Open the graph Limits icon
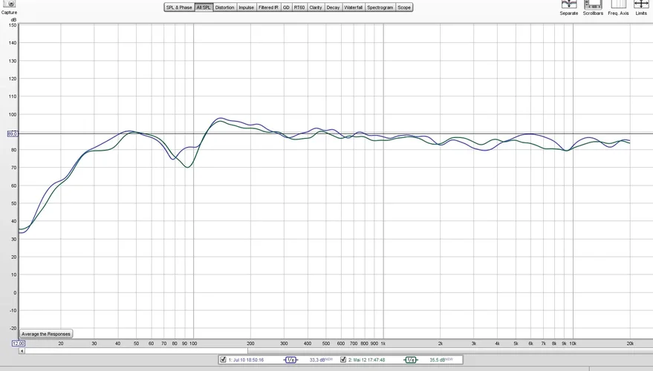This screenshot has width=653, height=371. click(x=641, y=4)
